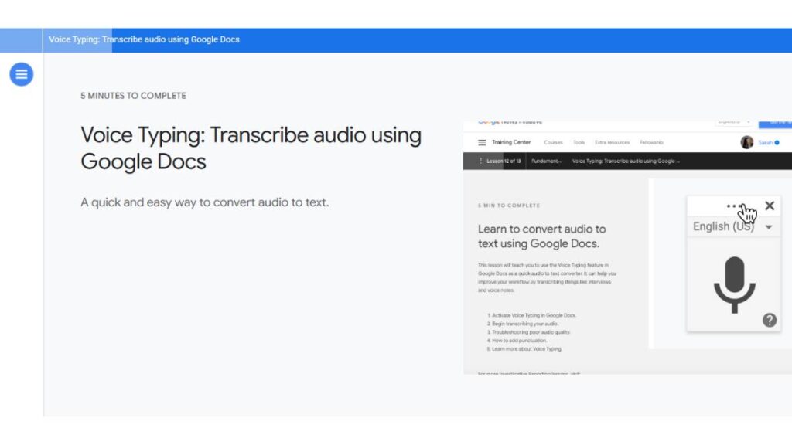Image resolution: width=792 pixels, height=445 pixels.
Task: Click the lesson title in the black bar
Action: [x=626, y=161]
